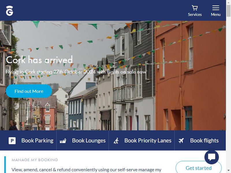Click the scrollbar down arrow
Viewport: 231px width, 173px height.
228,171
